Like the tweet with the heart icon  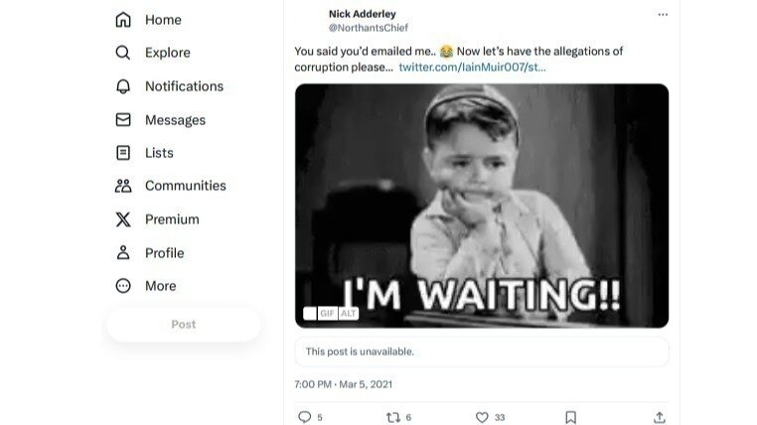click(482, 417)
